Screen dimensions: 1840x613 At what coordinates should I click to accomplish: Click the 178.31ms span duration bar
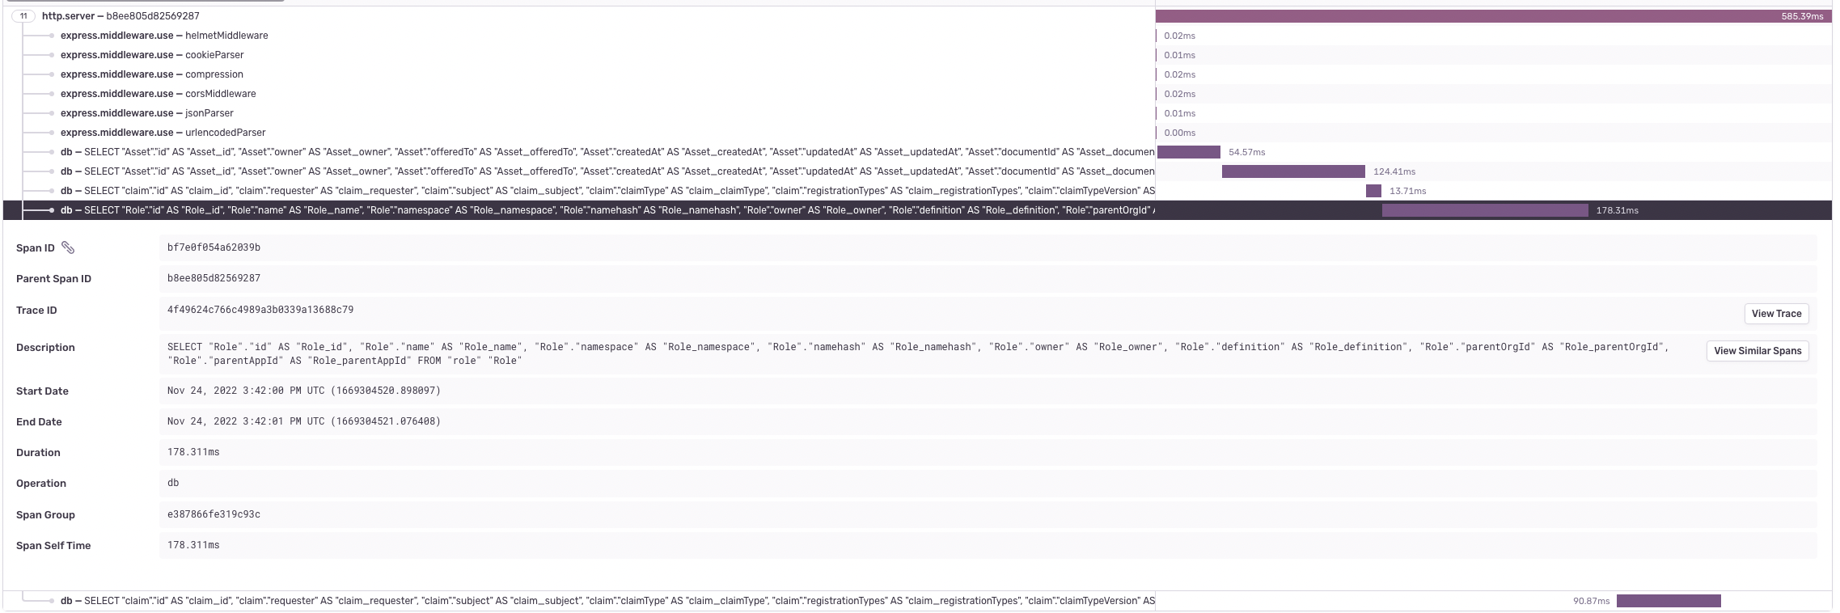click(x=1485, y=210)
